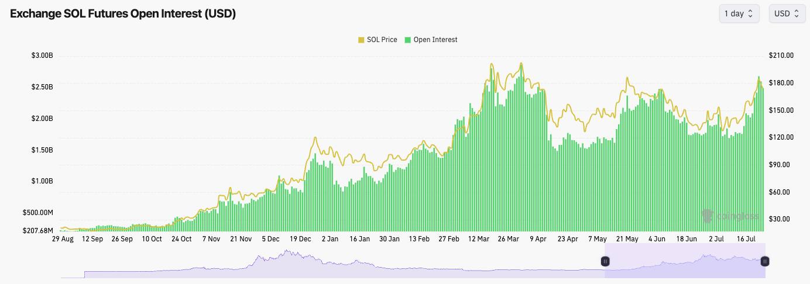The image size is (810, 284).
Task: Click the 2 Jan date axis label
Action: 330,239
